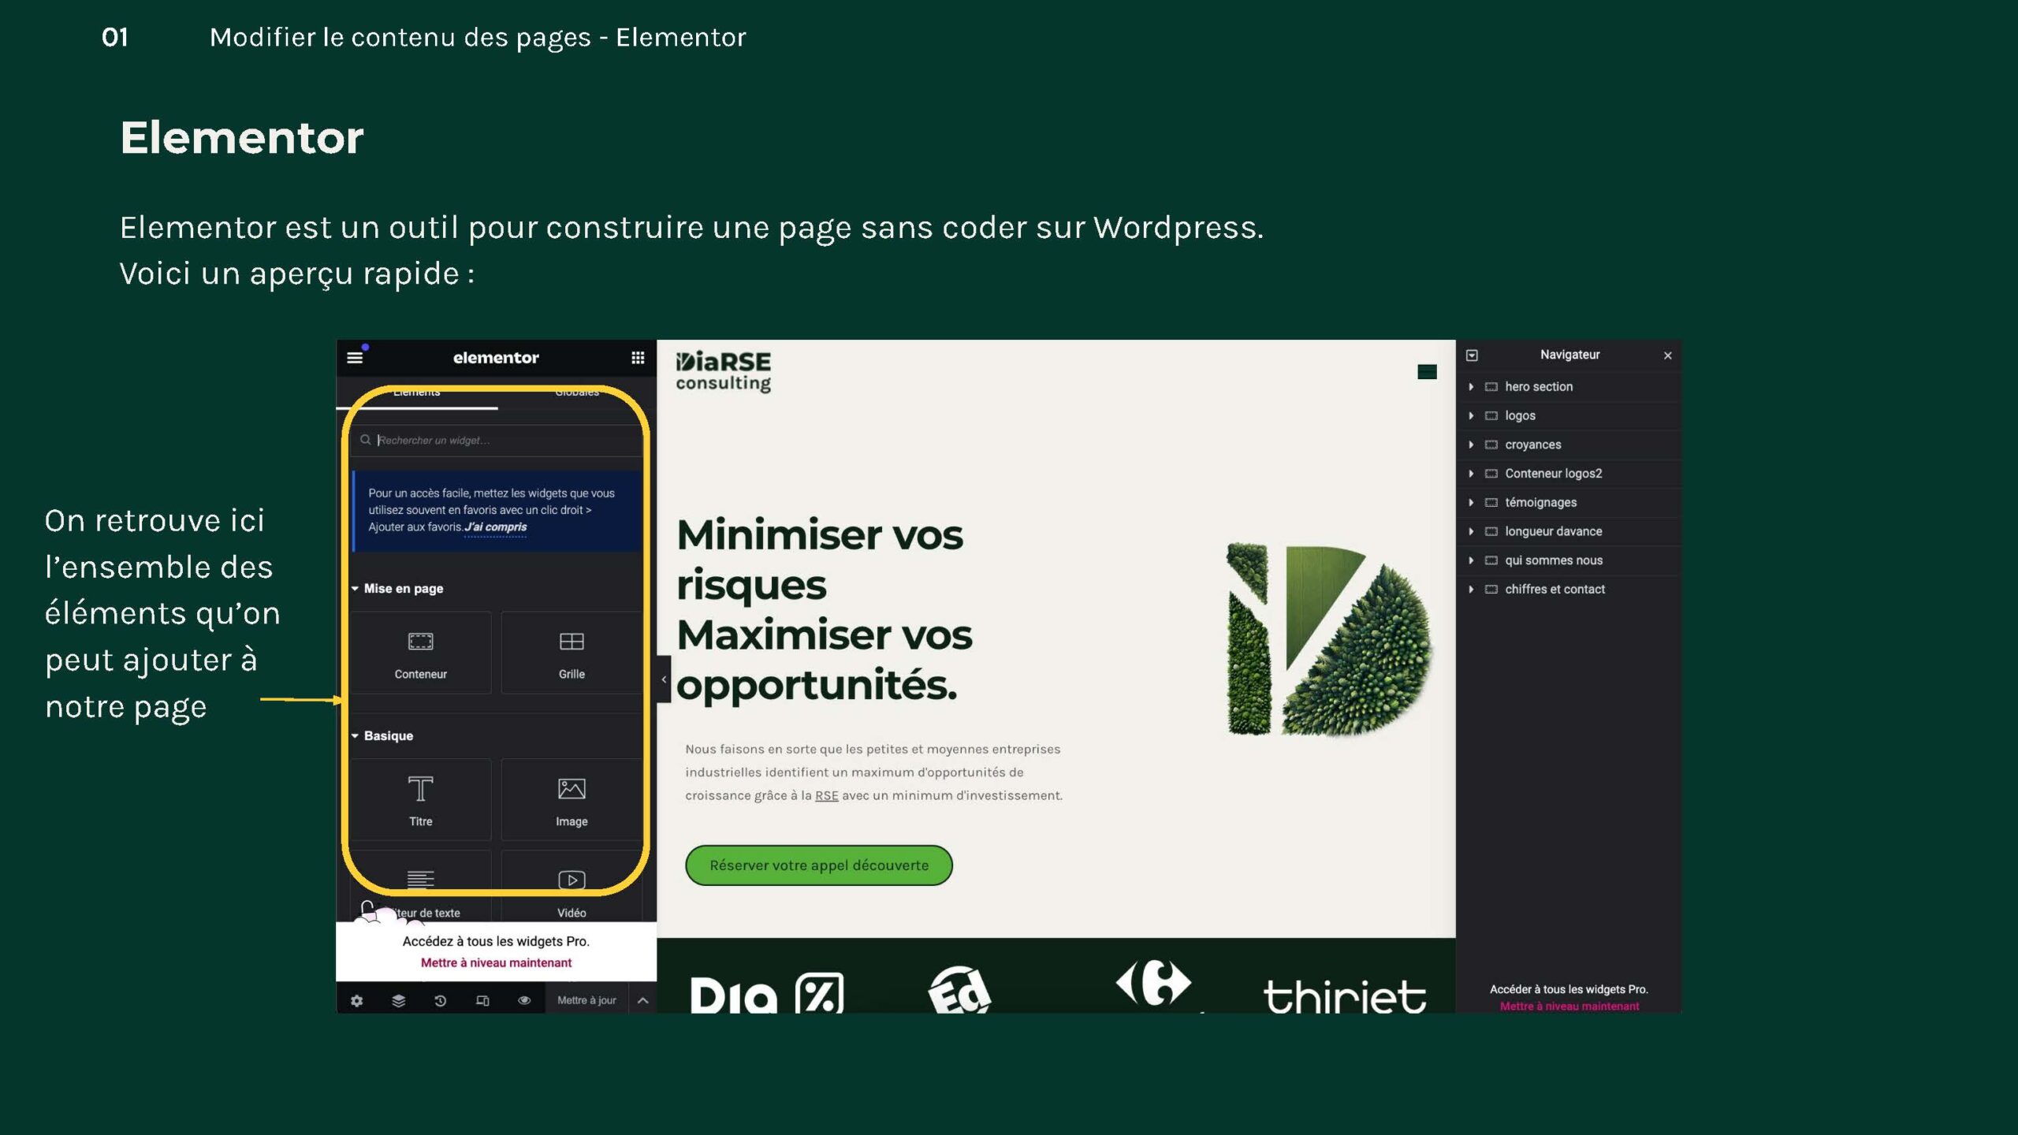Open the layers navigator icon in footer
The image size is (2018, 1135).
(398, 1000)
